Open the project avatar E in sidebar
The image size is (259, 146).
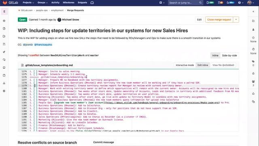click(x=4, y=12)
